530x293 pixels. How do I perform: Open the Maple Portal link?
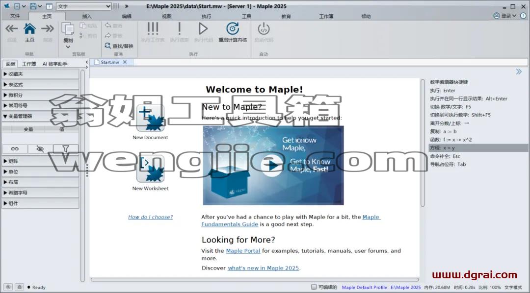click(x=243, y=251)
